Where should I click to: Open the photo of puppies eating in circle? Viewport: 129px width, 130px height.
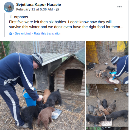(107, 105)
